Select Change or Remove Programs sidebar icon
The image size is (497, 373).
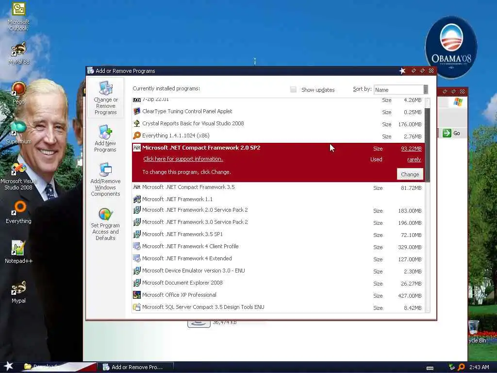coord(105,98)
